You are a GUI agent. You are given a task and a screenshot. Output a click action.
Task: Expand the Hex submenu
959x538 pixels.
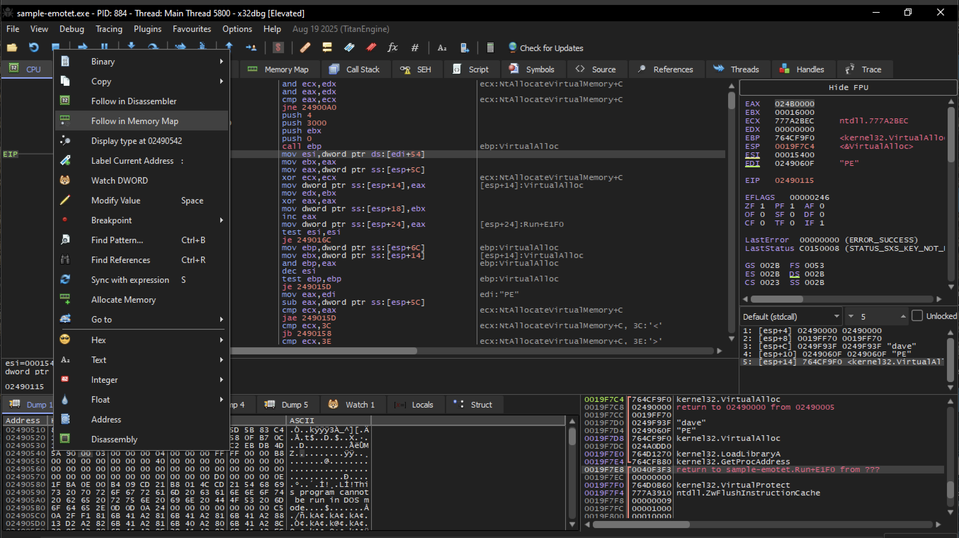click(141, 340)
